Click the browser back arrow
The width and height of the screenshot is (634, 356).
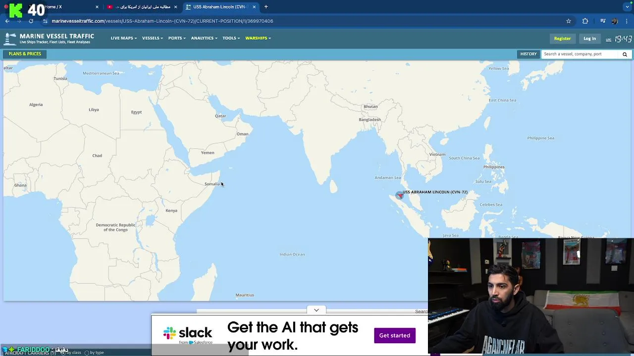click(x=7, y=21)
